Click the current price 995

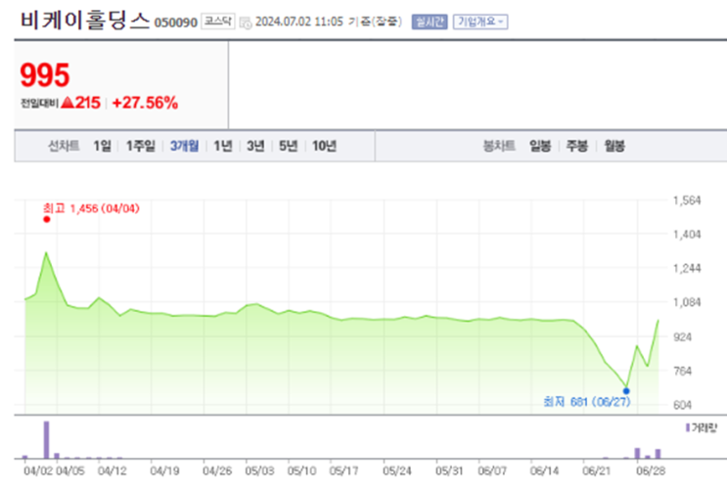coord(45,75)
